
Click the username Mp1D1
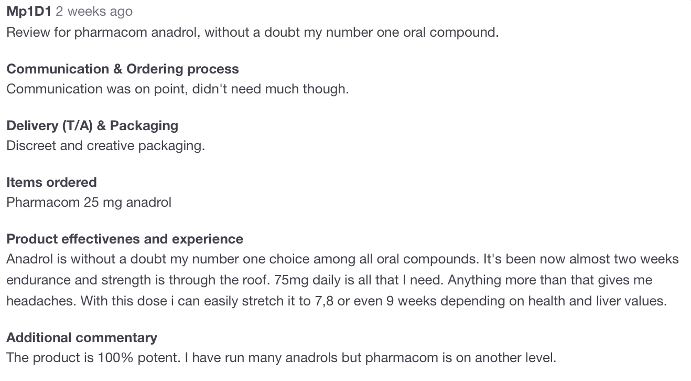pyautogui.click(x=28, y=12)
